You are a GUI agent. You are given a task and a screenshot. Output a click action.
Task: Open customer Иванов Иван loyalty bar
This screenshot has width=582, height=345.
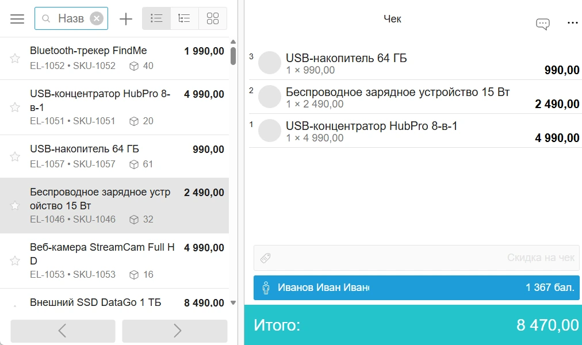click(416, 287)
